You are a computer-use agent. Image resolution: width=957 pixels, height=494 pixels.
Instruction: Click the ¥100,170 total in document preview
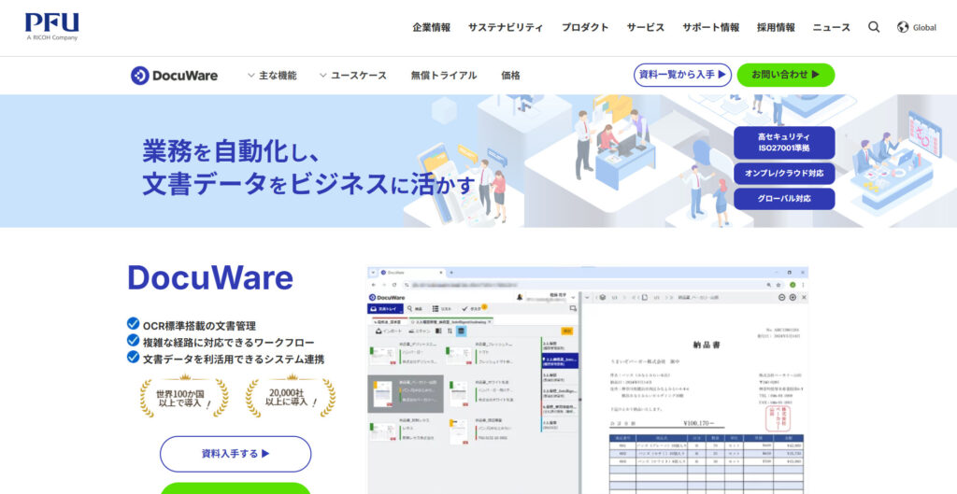point(699,423)
